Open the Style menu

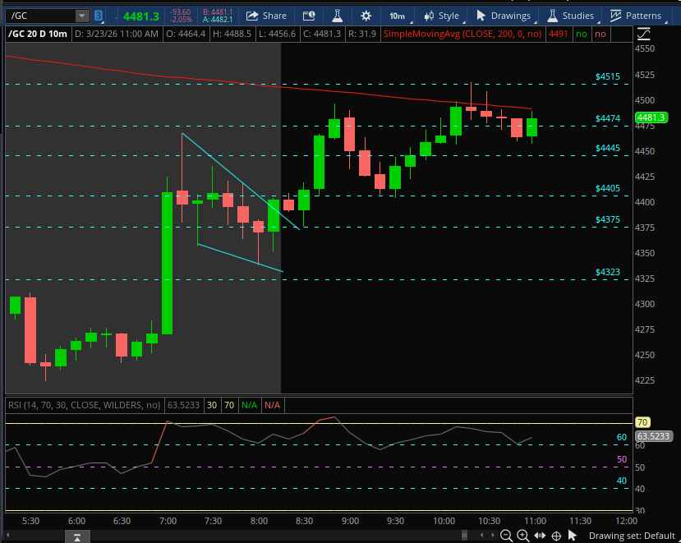pyautogui.click(x=441, y=16)
